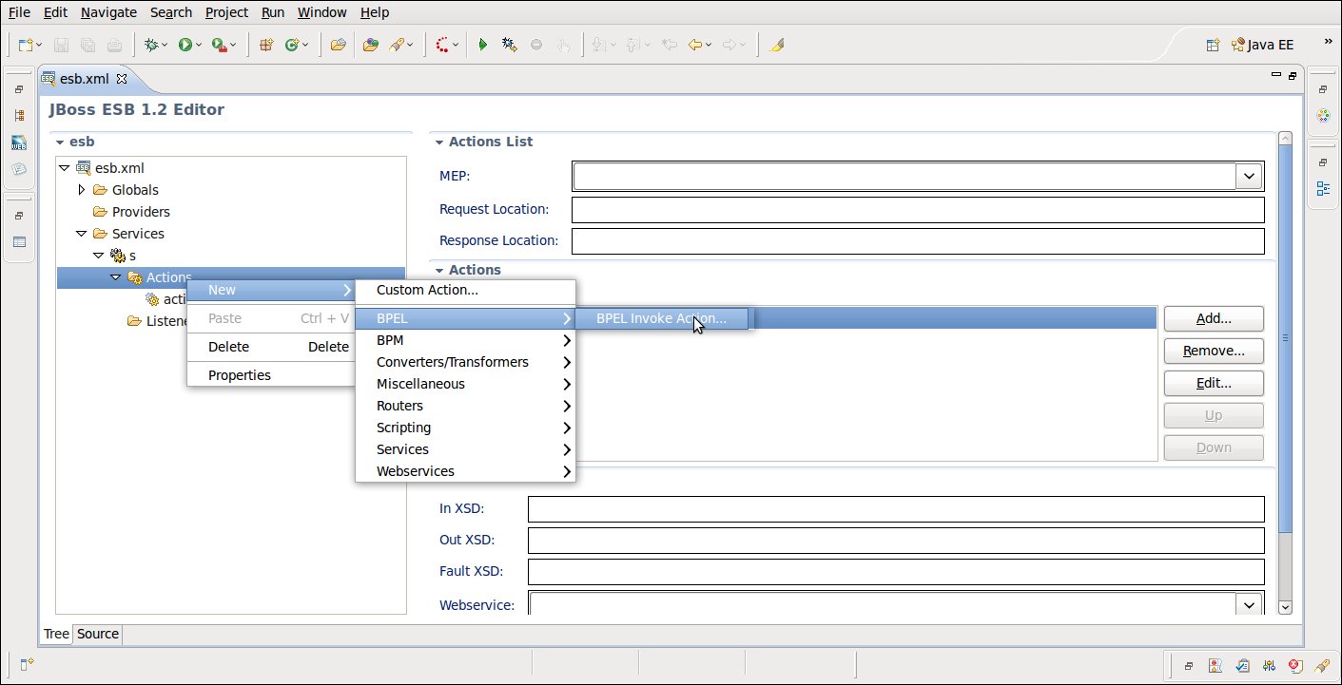This screenshot has width=1342, height=685.
Task: Choose BPEL Invoke Action in submenu
Action: tap(661, 318)
